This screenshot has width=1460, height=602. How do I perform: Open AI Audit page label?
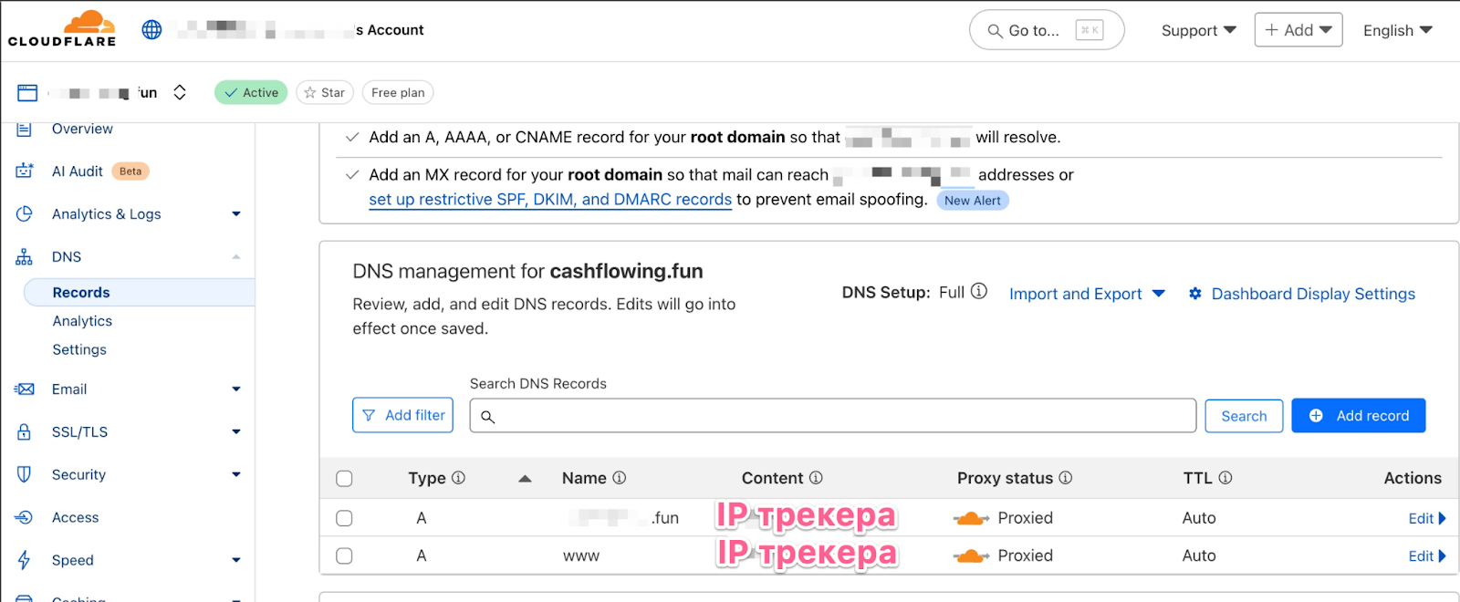(x=78, y=171)
